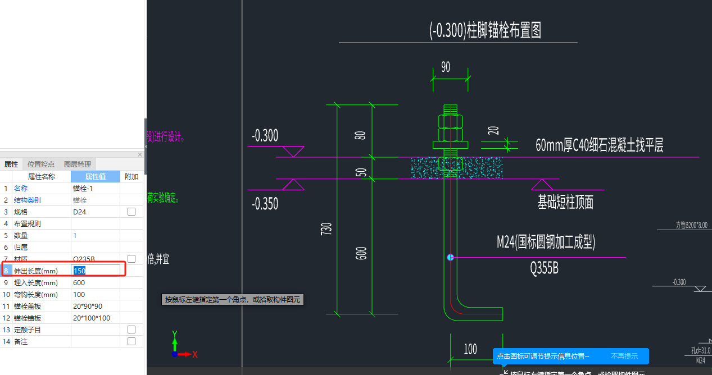Click the 属性名称 column header

(42, 177)
